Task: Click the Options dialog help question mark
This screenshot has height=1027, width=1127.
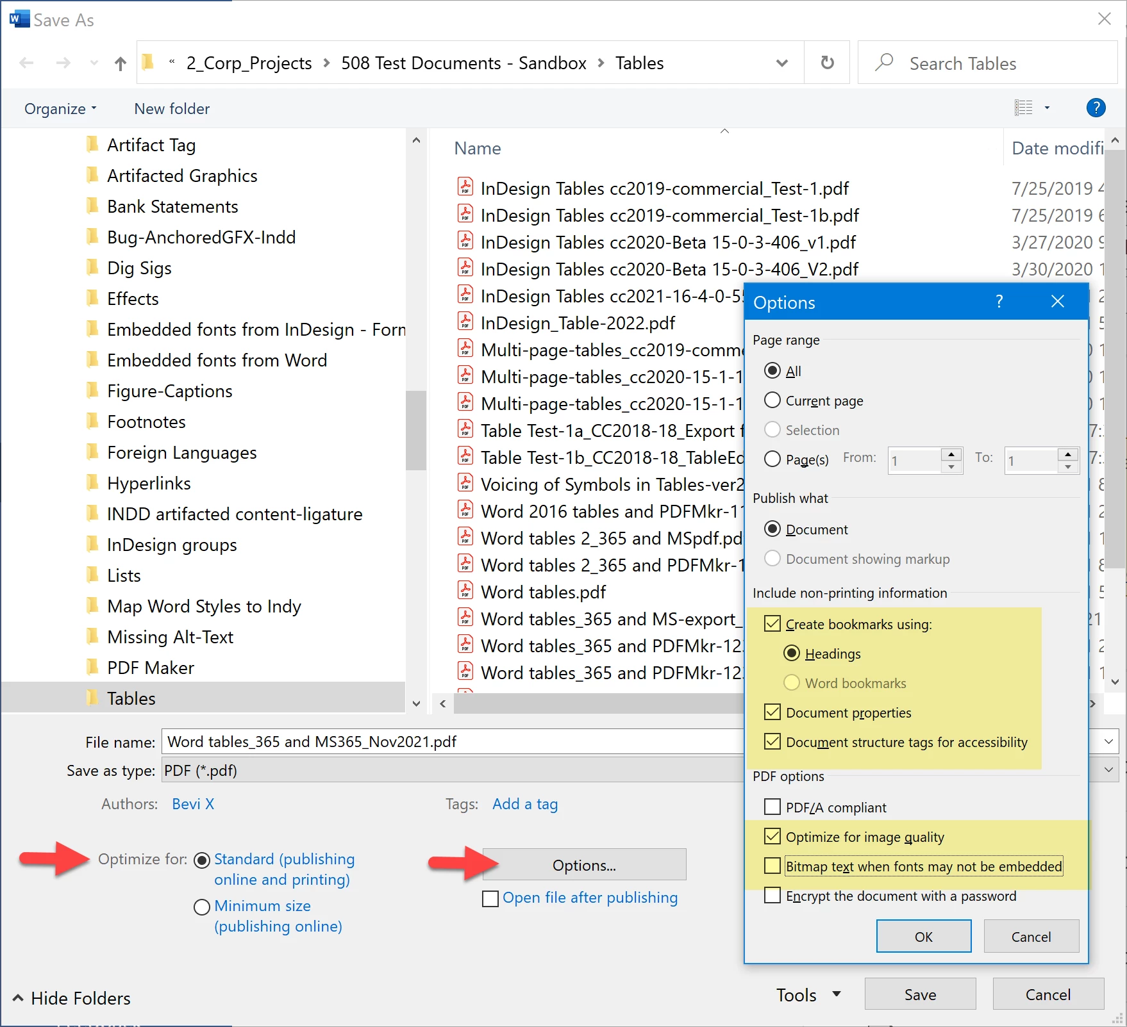Action: click(999, 301)
